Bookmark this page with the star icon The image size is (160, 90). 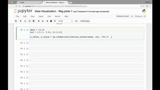[144, 6]
